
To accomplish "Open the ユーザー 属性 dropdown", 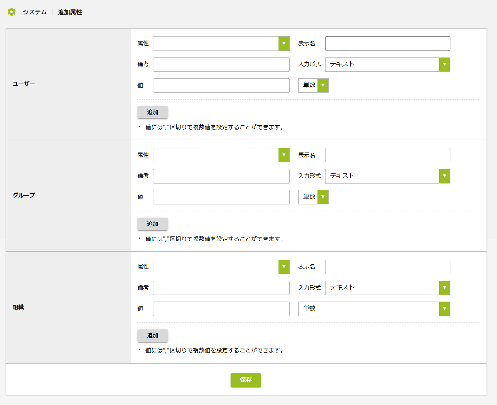I will point(221,44).
